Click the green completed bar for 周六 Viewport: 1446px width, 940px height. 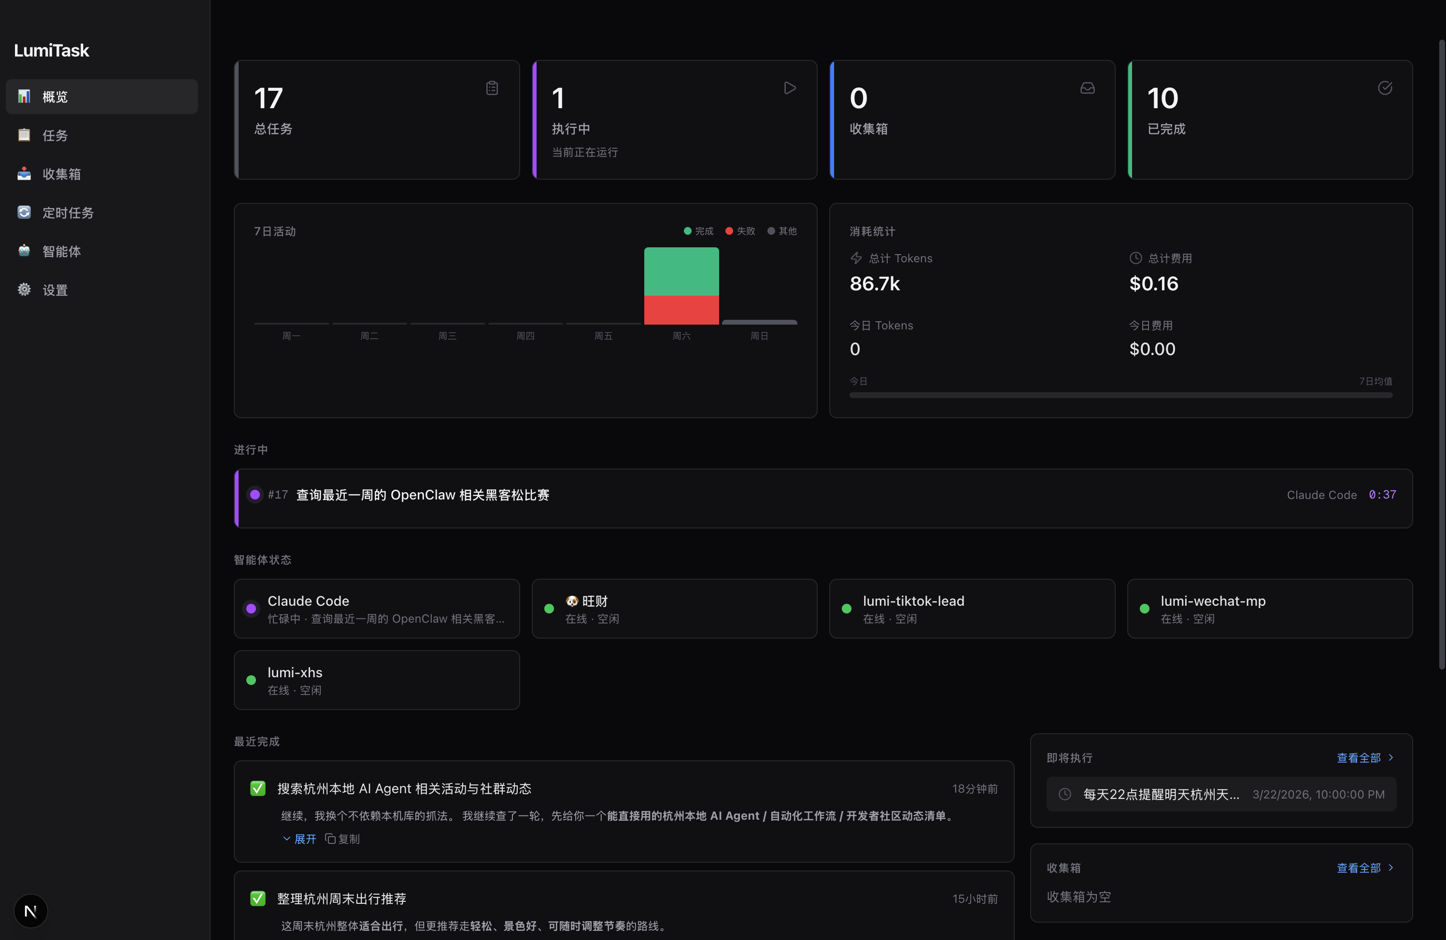click(681, 271)
